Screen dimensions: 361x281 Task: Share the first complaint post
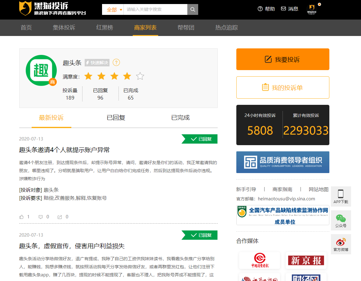tap(60, 217)
